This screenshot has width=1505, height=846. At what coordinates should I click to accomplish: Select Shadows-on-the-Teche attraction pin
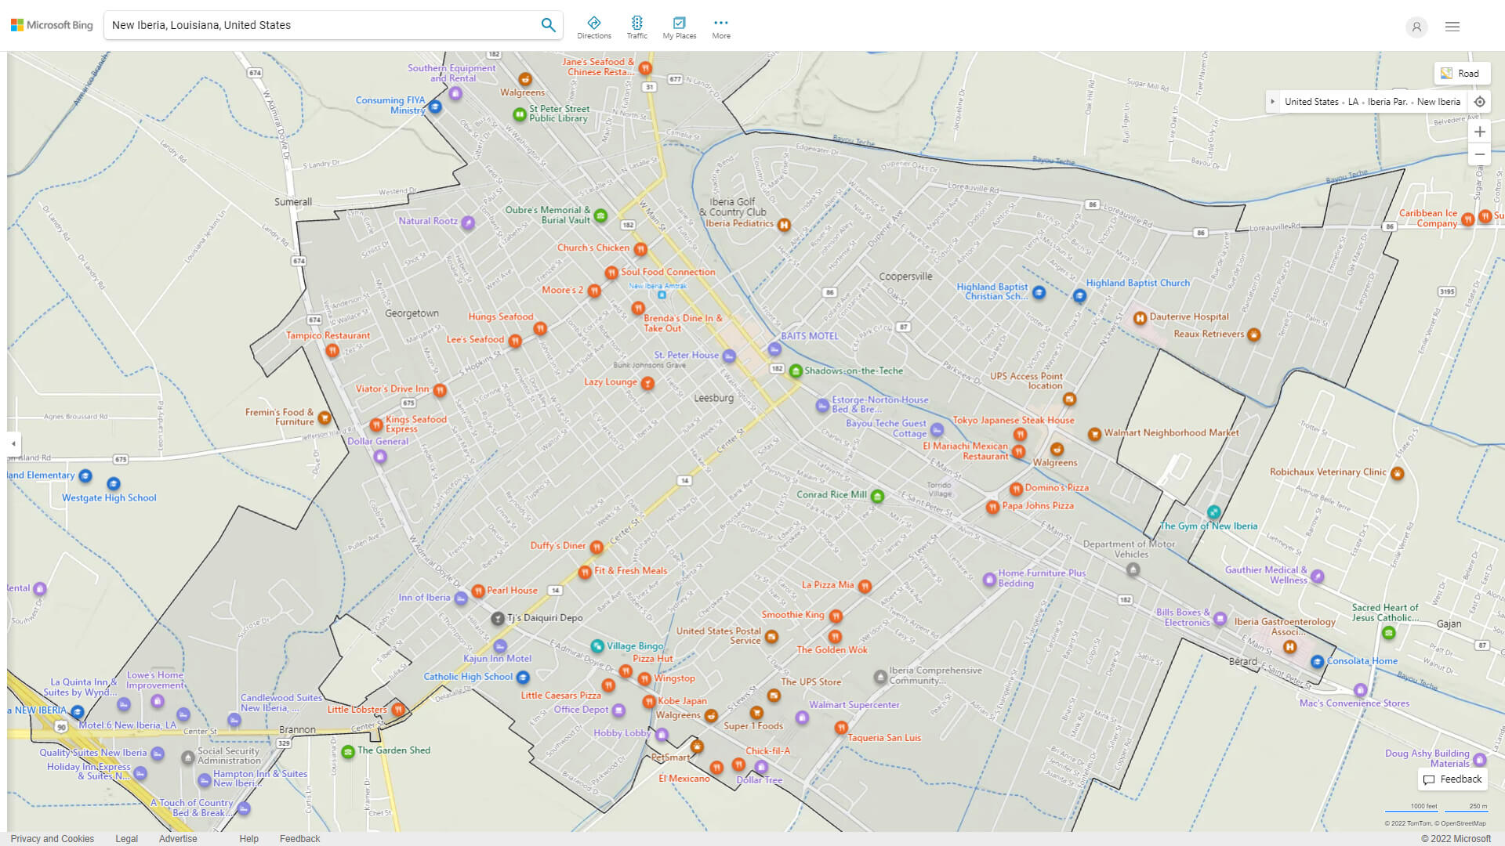[796, 371]
